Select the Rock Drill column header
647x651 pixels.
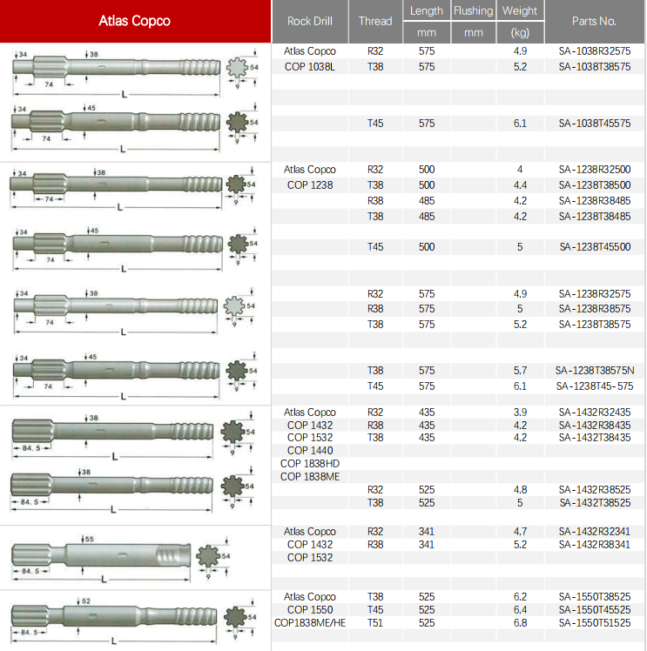[310, 21]
